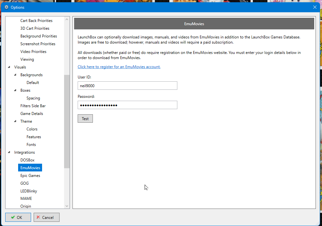The width and height of the screenshot is (322, 226).
Task: Collapse the Boxes tree node
Action: [15, 90]
